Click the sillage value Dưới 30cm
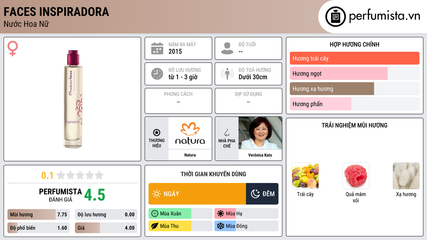Viewport: 427px width, 240px height. pos(253,77)
